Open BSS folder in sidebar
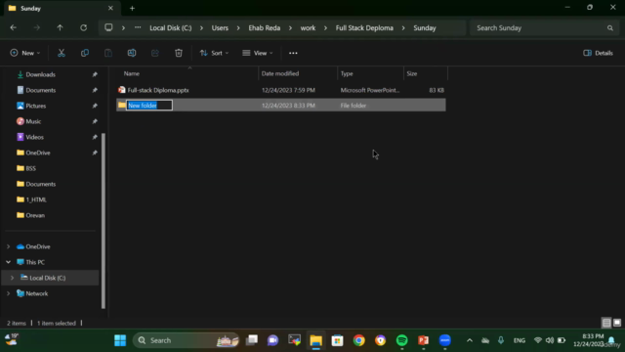This screenshot has height=352, width=625. (30, 168)
